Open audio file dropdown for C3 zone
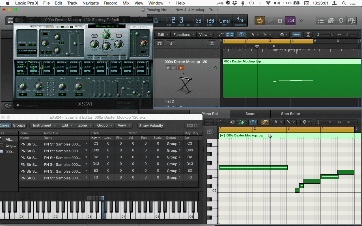Image resolution: width=362 pixels, height=226 pixels. [87, 144]
